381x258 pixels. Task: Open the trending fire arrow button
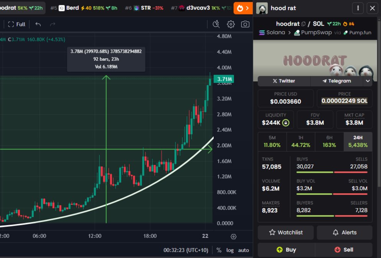[243, 8]
